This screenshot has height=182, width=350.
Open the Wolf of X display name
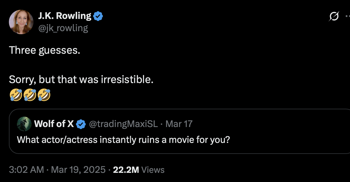point(54,124)
